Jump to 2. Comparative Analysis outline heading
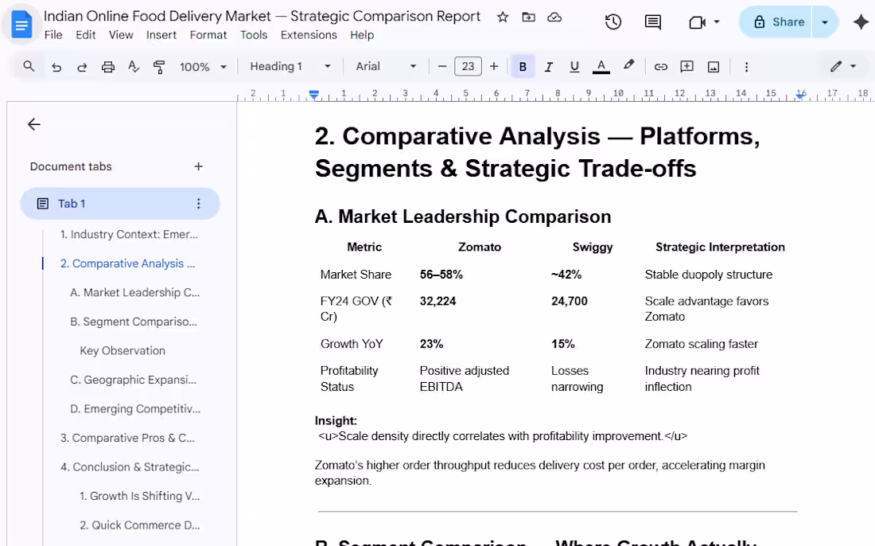This screenshot has width=875, height=546. (127, 263)
